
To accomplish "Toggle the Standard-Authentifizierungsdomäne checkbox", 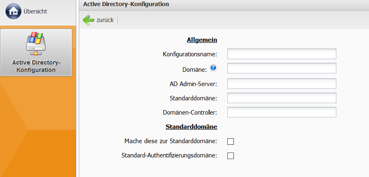I will point(231,156).
